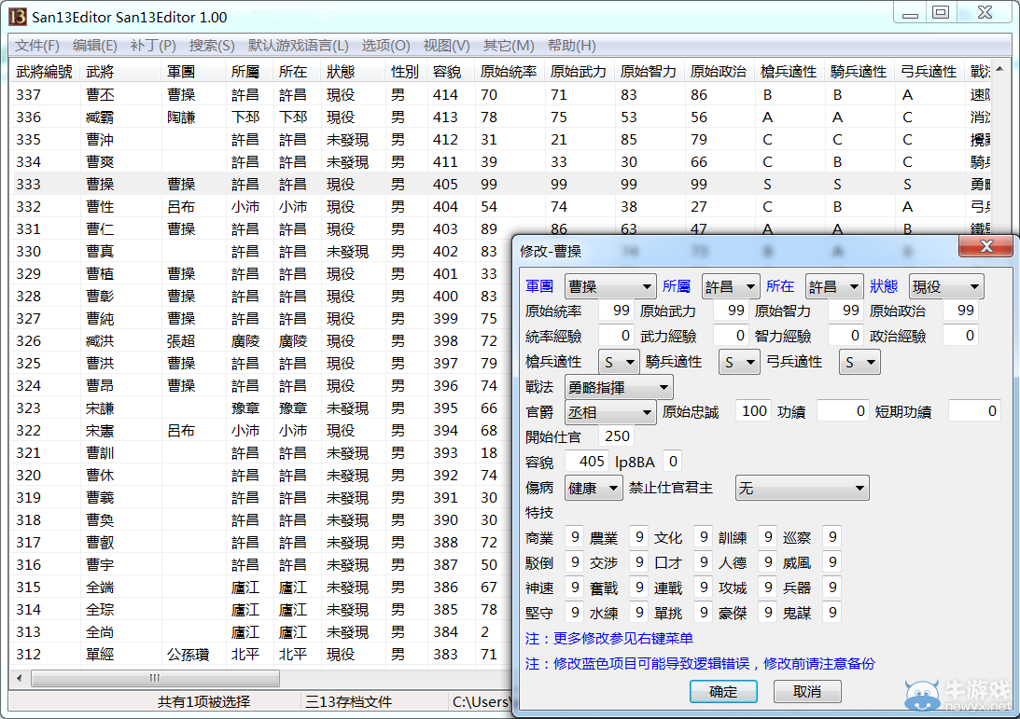Viewport: 1020px width, 719px height.
Task: Open the 编辑(E) menu
Action: pos(95,46)
